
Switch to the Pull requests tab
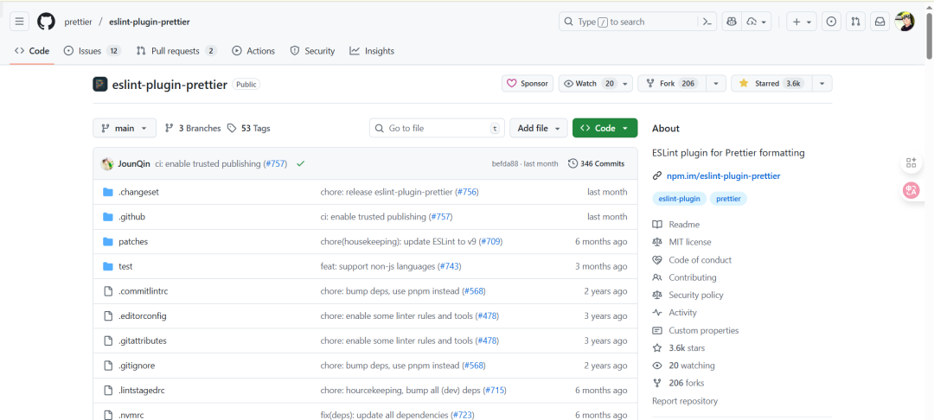(176, 51)
